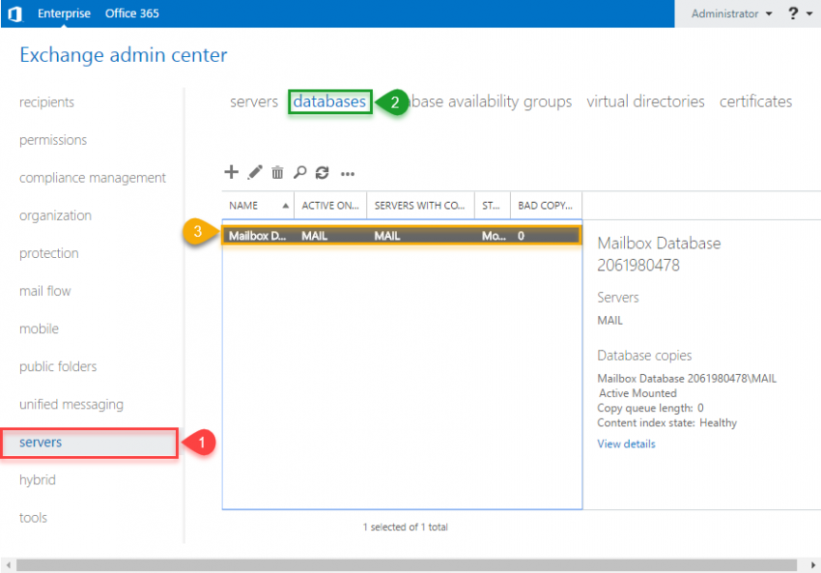Click the search magnifier icon

coord(299,173)
